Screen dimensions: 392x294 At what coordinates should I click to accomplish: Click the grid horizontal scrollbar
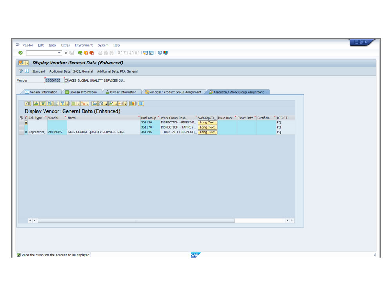point(136,221)
